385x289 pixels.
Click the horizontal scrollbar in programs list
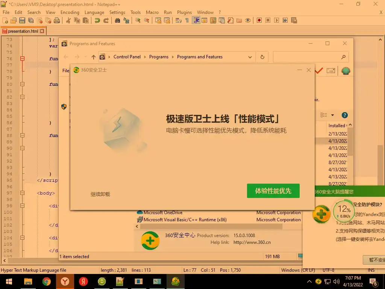[211, 226]
